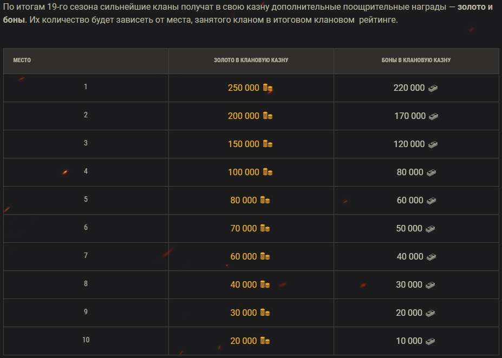
Task: Click the gold coins icon beside 150 000
Action: [x=268, y=144]
